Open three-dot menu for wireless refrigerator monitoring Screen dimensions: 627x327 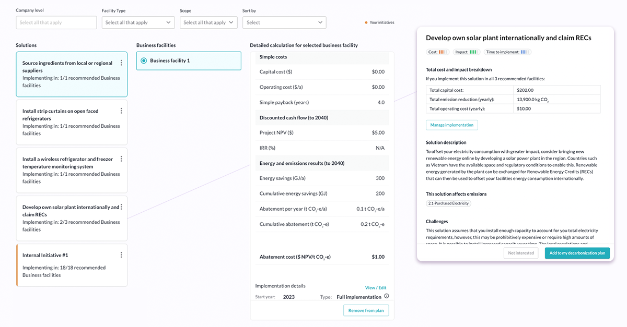tap(121, 159)
